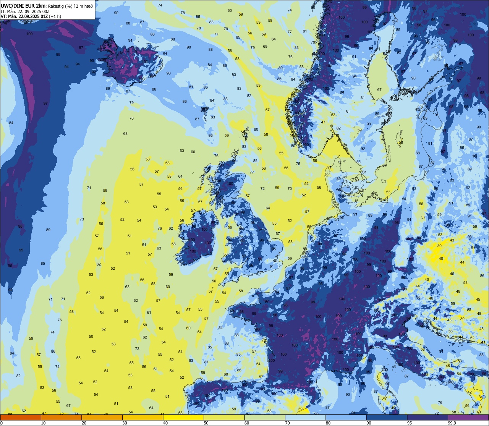
Task: Click the 'UWC/DINI EUR 2km' model title
Action: (x=23, y=6)
